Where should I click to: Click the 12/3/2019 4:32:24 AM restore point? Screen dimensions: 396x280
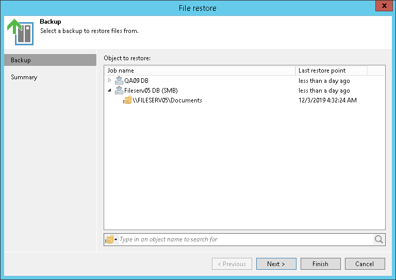tap(327, 100)
